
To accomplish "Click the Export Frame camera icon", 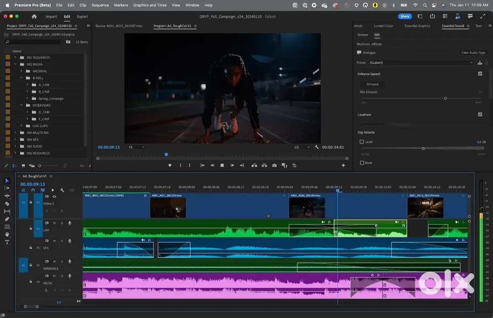I will tap(275, 165).
